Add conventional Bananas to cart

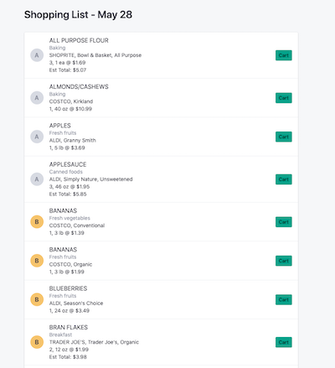point(284,222)
